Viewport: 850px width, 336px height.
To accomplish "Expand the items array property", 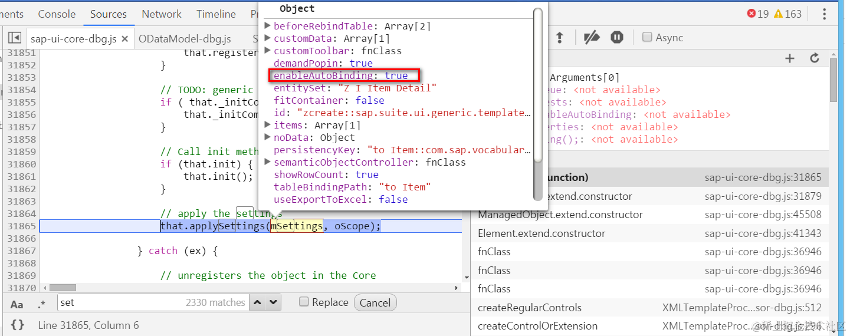I will point(267,124).
